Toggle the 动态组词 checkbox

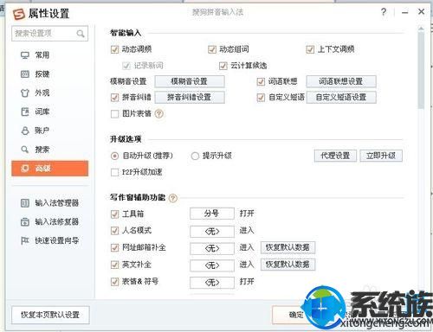pos(212,49)
